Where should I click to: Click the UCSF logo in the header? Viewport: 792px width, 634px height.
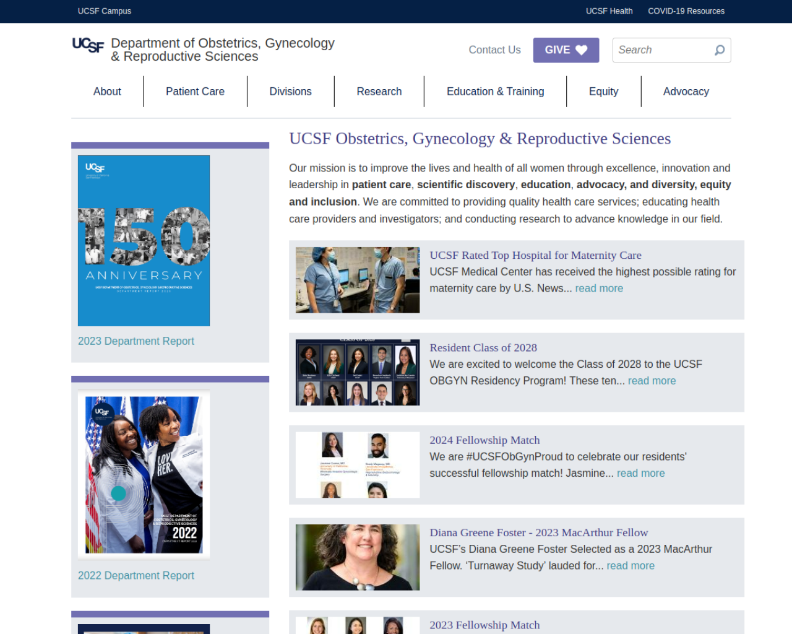coord(88,45)
